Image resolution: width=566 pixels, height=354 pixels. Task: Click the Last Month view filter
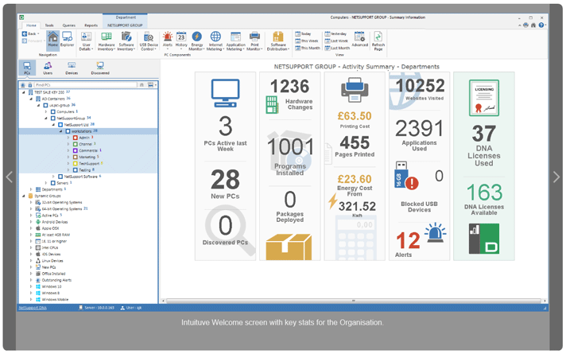pyautogui.click(x=338, y=49)
